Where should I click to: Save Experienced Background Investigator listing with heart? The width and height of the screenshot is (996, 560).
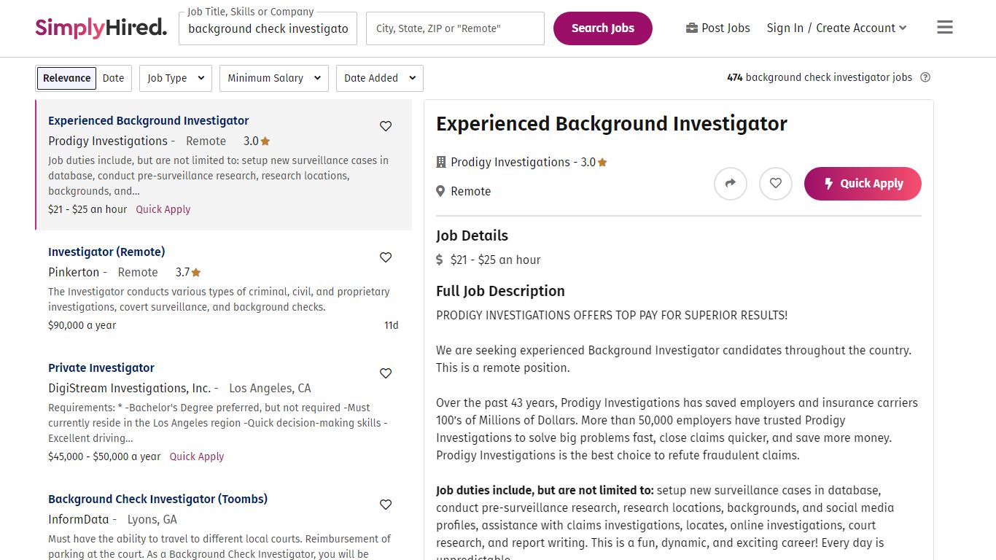point(386,126)
